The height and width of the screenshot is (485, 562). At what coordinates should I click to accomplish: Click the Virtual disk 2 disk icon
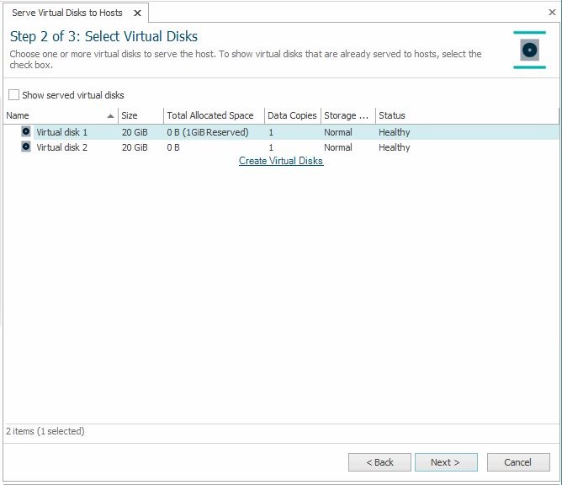[x=26, y=147]
